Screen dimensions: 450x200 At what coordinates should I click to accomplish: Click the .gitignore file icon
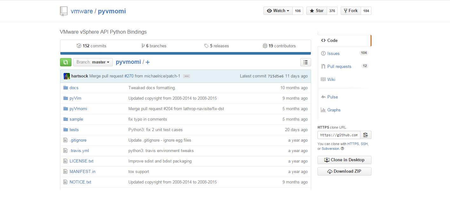click(x=65, y=140)
